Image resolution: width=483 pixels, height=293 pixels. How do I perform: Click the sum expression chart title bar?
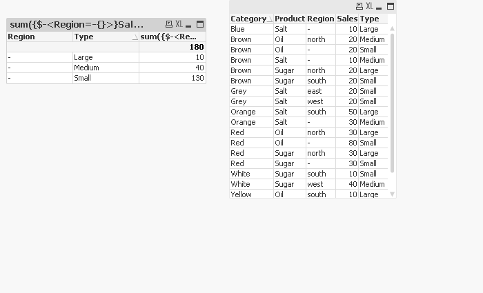(x=77, y=24)
